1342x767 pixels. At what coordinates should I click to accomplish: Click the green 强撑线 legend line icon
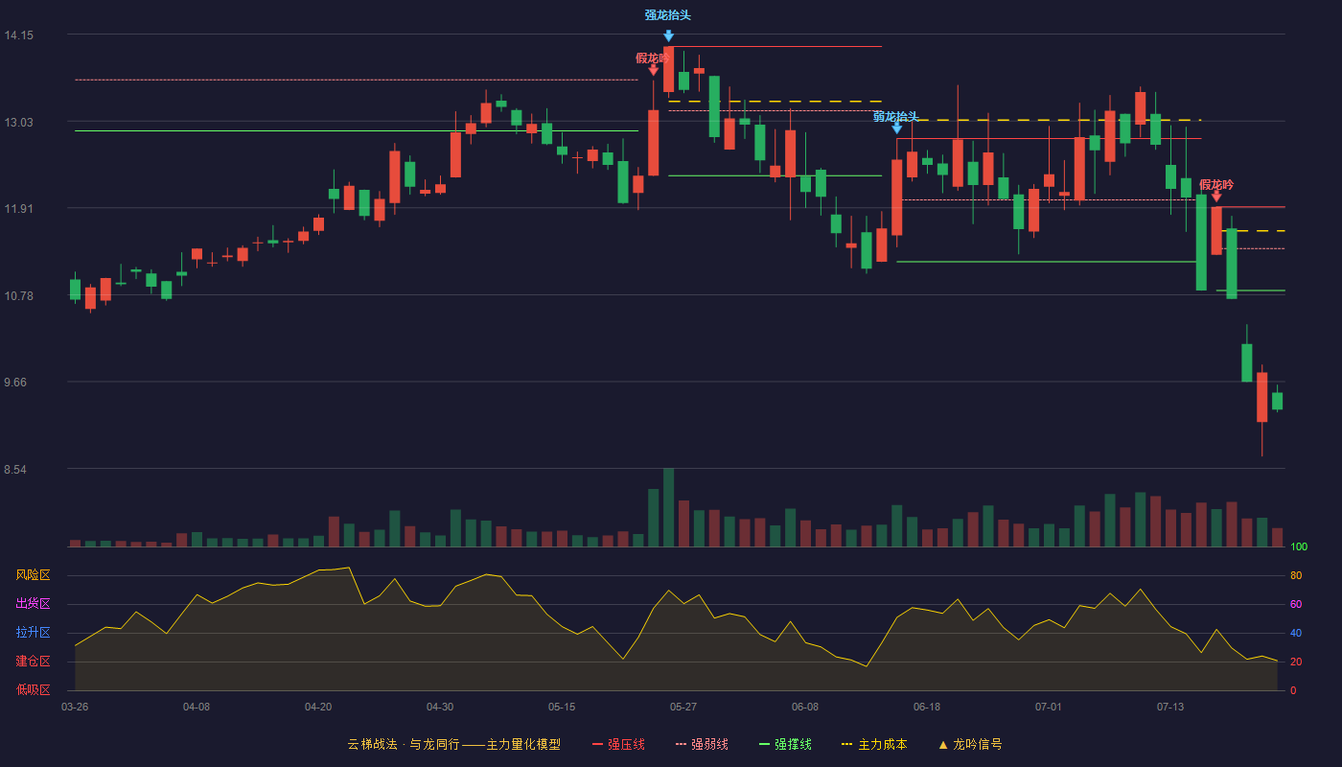coord(764,745)
